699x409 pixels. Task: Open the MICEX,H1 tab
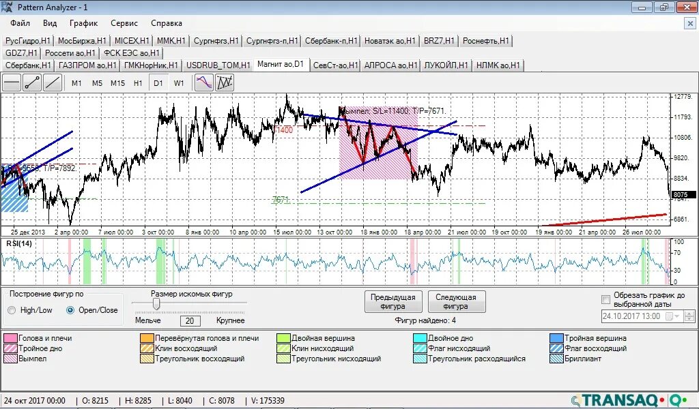point(132,41)
